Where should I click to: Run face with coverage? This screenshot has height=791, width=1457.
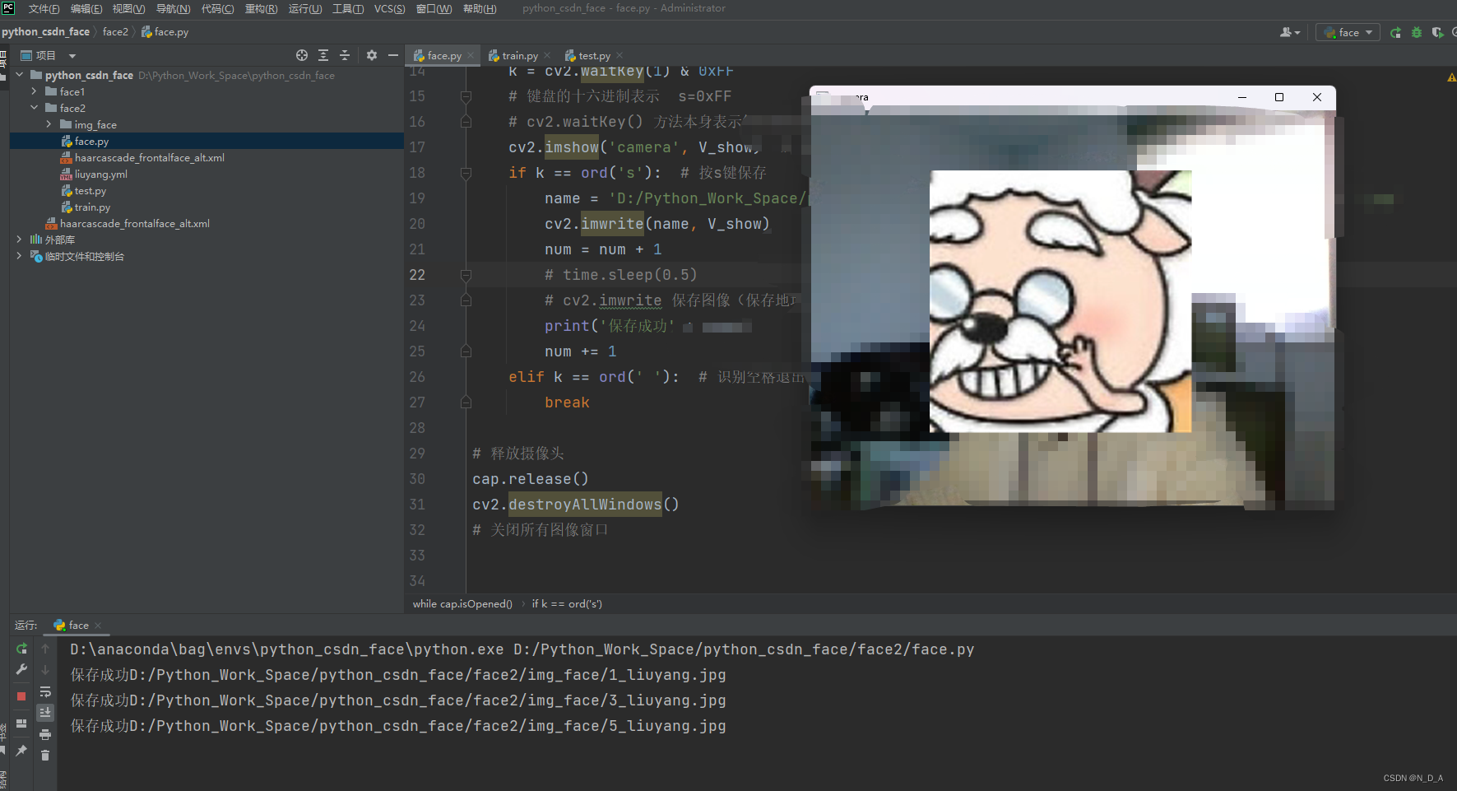click(1437, 32)
